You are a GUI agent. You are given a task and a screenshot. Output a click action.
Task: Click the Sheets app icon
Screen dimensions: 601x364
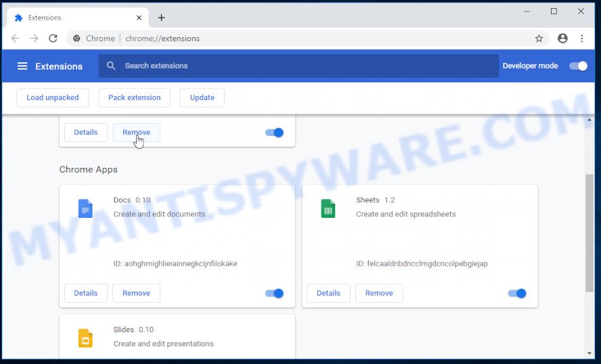pyautogui.click(x=328, y=209)
